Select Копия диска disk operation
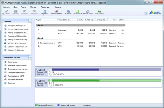 (x=11, y=62)
